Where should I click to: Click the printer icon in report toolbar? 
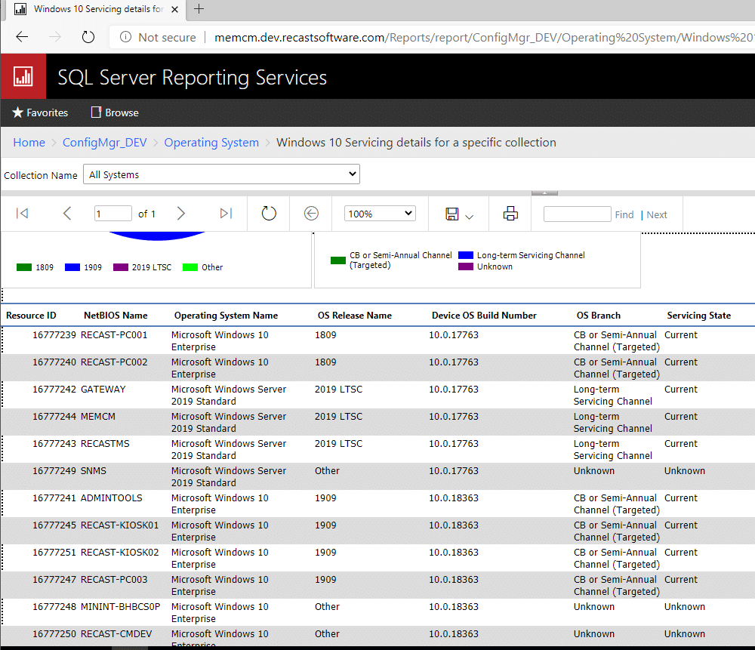pyautogui.click(x=510, y=214)
